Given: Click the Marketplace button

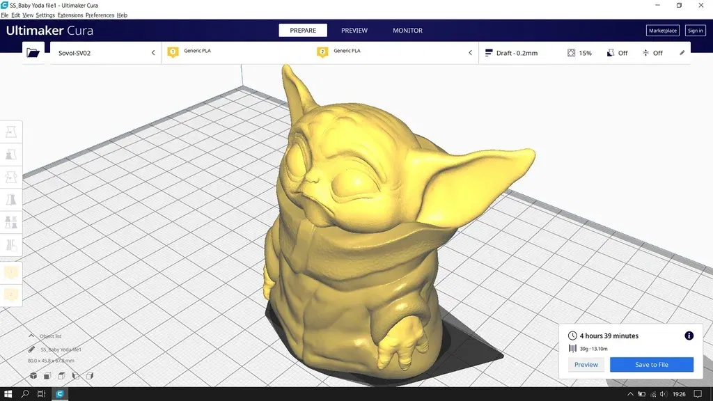Looking at the screenshot, I should point(661,30).
